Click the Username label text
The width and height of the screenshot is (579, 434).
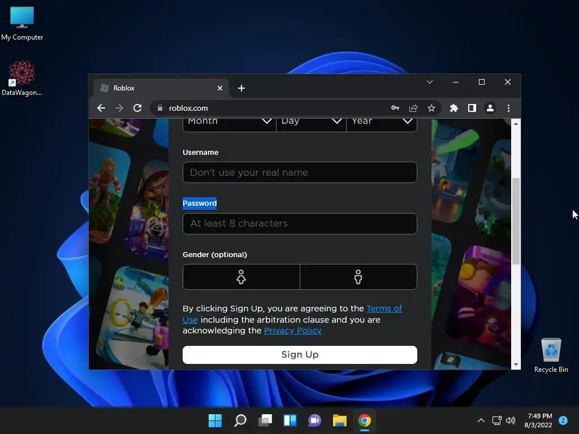pos(201,153)
